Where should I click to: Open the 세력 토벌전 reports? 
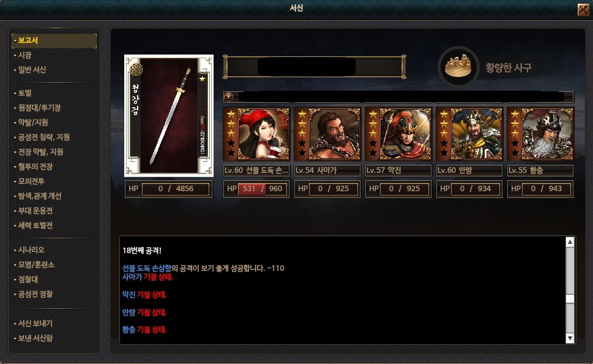(x=35, y=226)
